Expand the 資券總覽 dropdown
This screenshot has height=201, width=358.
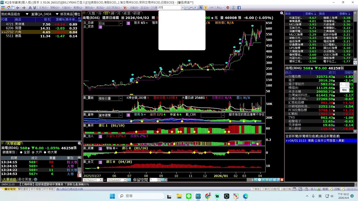121,115
